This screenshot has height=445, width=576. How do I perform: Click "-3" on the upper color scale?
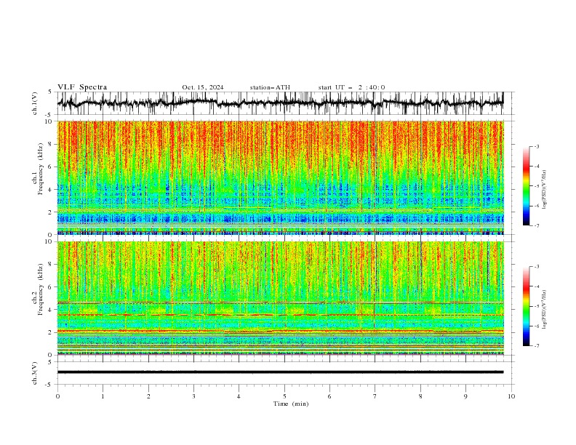536,146
